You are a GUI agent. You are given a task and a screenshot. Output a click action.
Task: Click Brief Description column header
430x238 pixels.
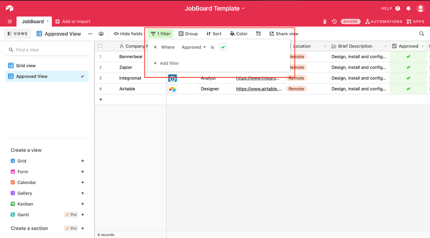pos(359,46)
